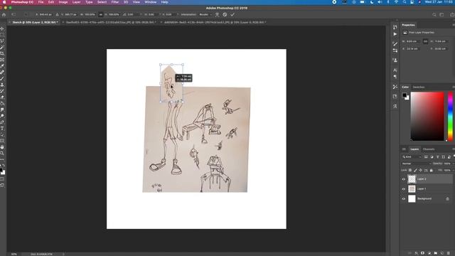The width and height of the screenshot is (455, 256).
Task: Select the Eyedropper tool
Action: (2, 66)
